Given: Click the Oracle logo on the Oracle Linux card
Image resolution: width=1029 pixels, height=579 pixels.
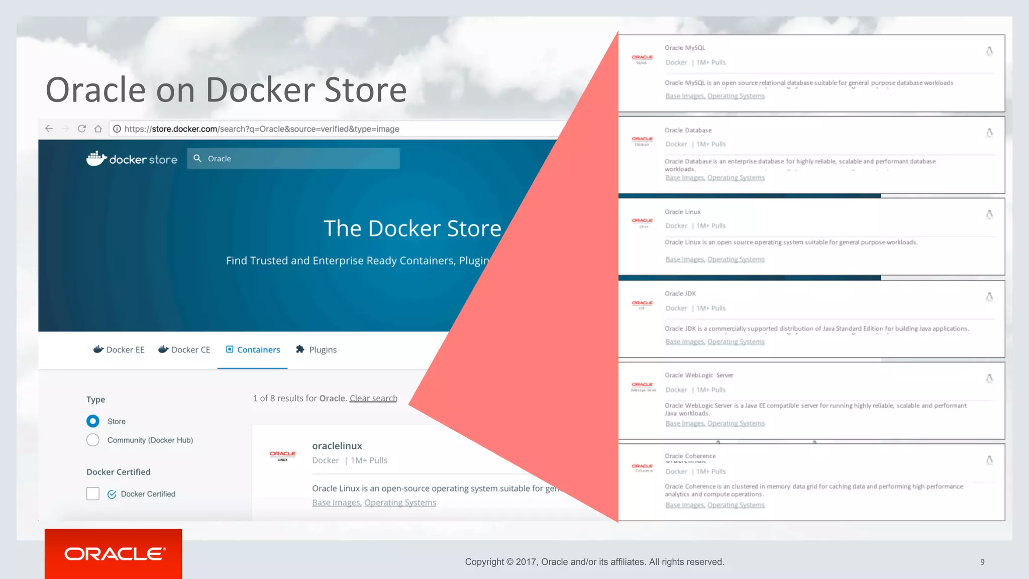Looking at the screenshot, I should tap(642, 223).
